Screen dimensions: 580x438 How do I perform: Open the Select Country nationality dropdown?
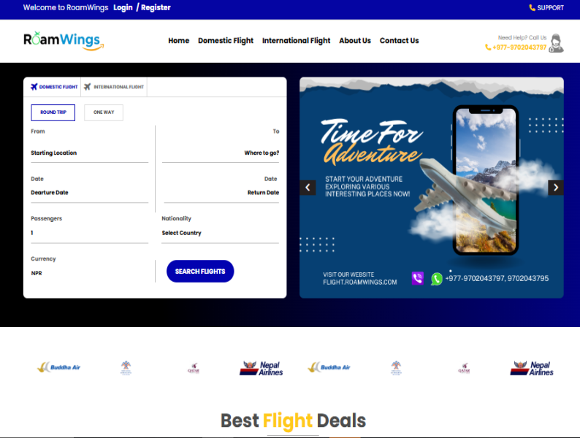[x=220, y=233]
